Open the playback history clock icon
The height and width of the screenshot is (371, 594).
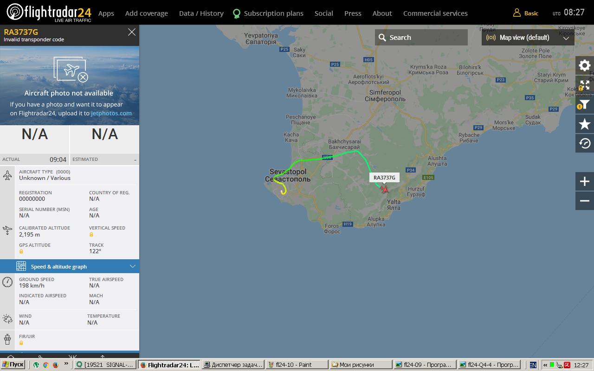585,143
